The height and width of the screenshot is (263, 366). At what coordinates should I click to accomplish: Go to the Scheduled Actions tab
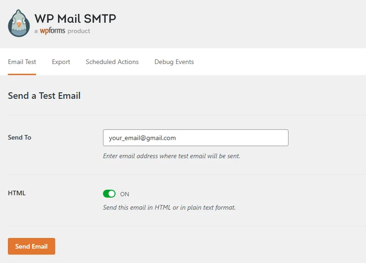tap(112, 62)
